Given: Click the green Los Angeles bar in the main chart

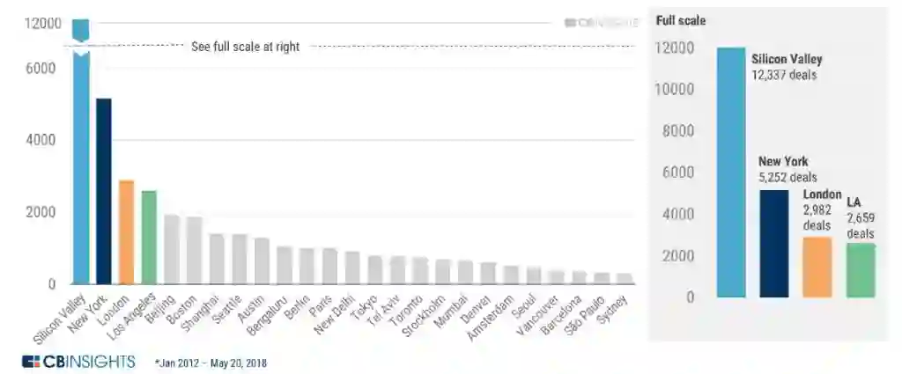Looking at the screenshot, I should [x=150, y=237].
